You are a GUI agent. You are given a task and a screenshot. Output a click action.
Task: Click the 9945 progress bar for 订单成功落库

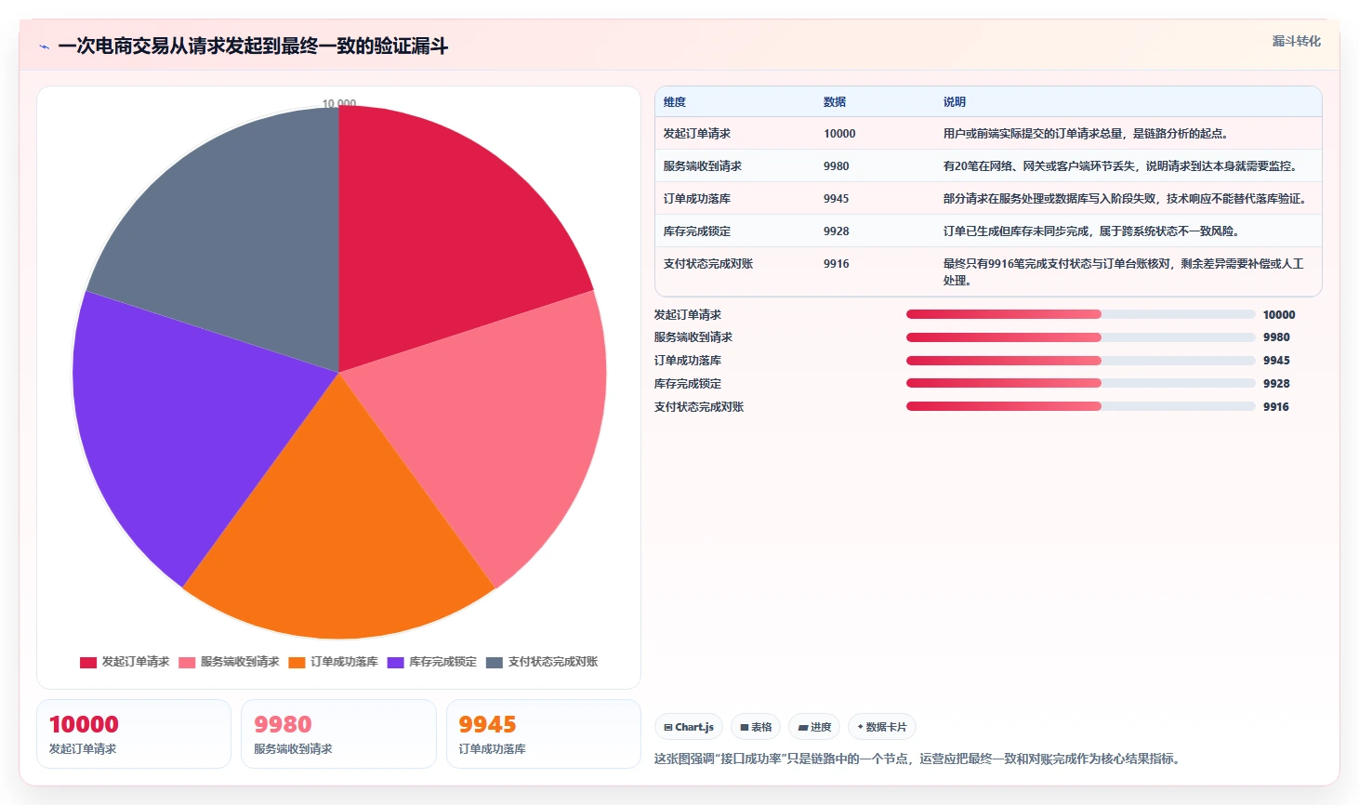(x=1080, y=361)
